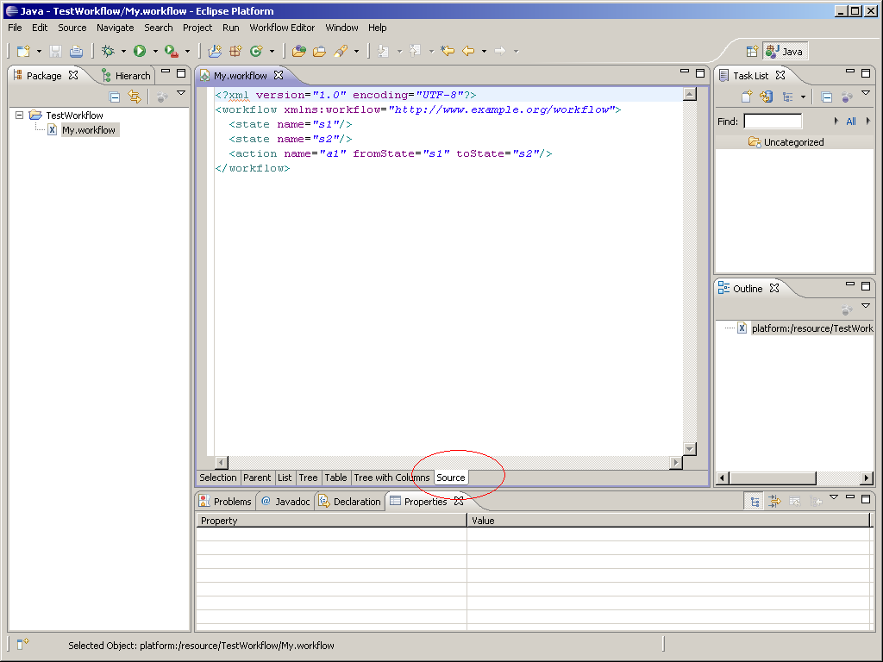The height and width of the screenshot is (662, 883).
Task: Toggle Show Advanced Properties in Properties view
Action: pyautogui.click(x=774, y=502)
